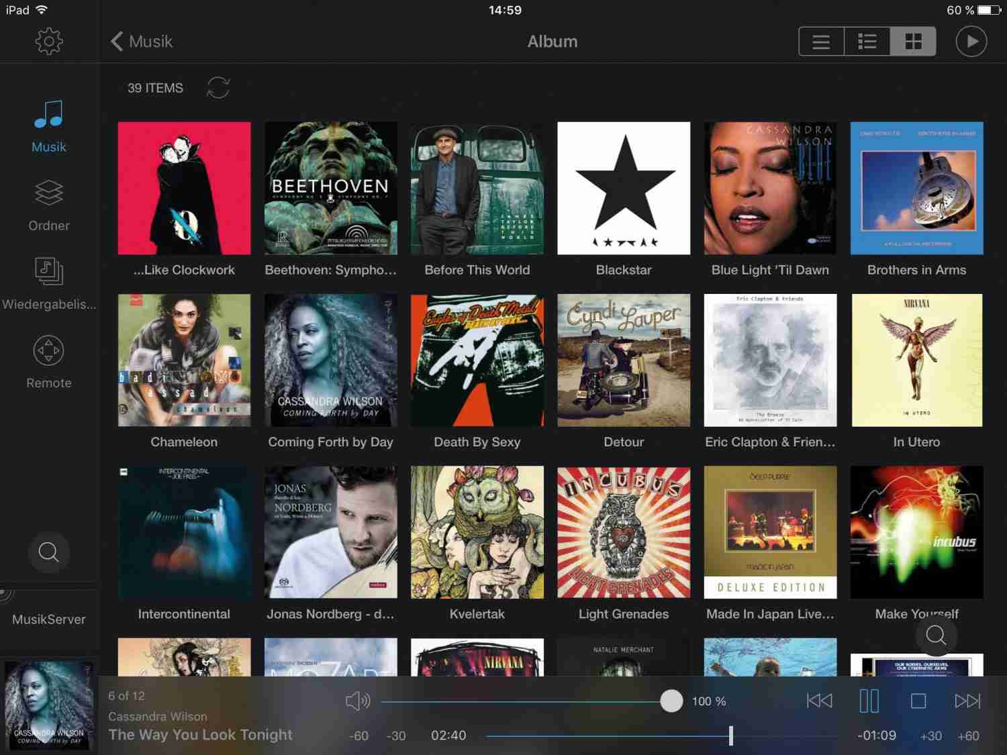
Task: Open the Remote control section
Action: pos(49,362)
